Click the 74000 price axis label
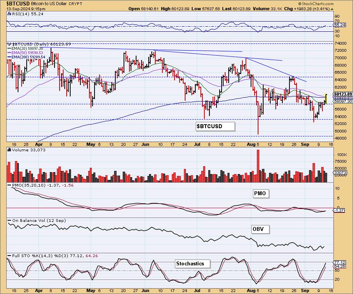 point(340,43)
